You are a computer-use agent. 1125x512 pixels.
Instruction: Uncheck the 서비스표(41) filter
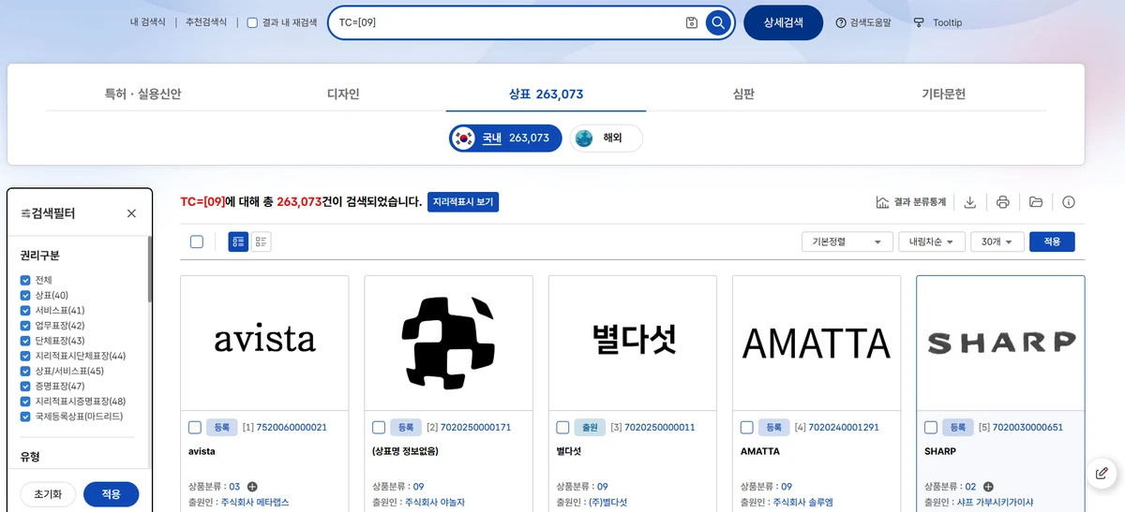pos(25,310)
